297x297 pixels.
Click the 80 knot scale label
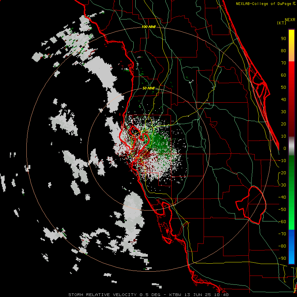[283, 51]
